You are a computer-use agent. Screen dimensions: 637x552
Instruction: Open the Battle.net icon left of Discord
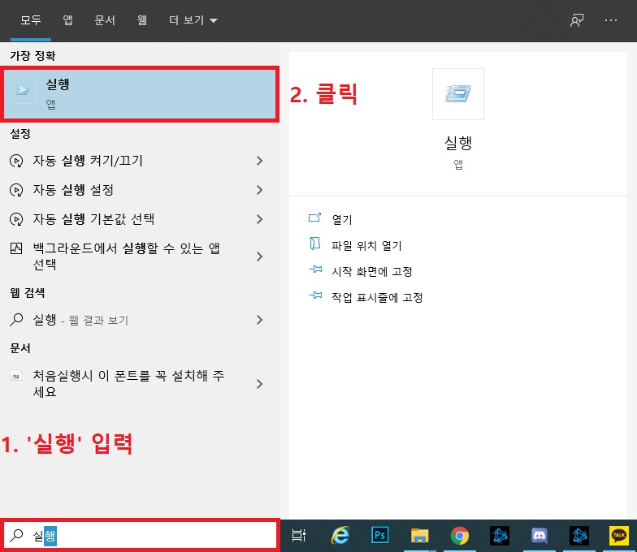tap(499, 536)
